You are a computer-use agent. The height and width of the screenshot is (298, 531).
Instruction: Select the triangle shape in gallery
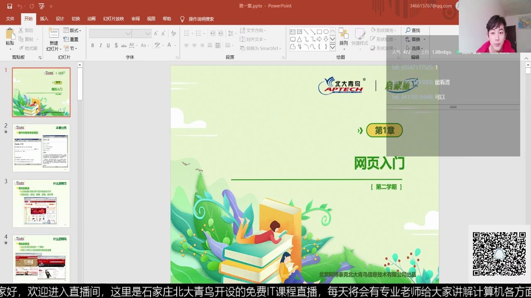coord(299,39)
